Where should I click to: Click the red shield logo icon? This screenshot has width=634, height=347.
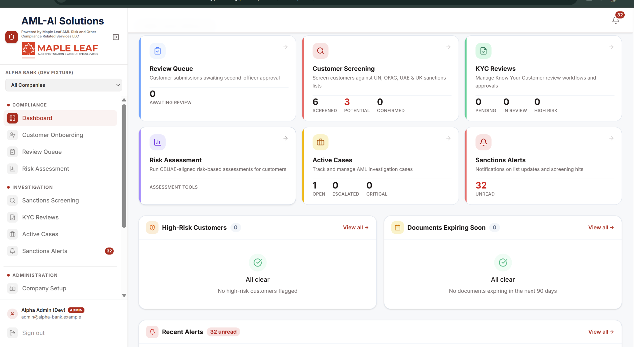pos(11,37)
